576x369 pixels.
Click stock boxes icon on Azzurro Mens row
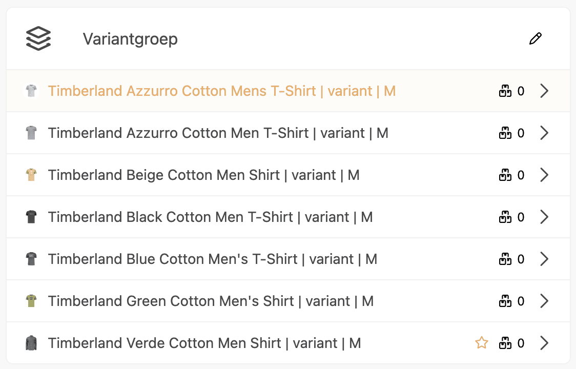[x=505, y=91]
